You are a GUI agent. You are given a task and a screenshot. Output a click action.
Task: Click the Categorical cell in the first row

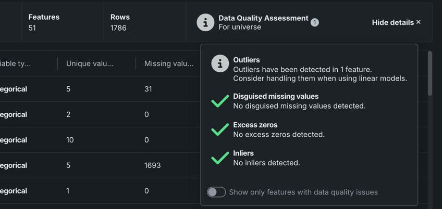[14, 89]
